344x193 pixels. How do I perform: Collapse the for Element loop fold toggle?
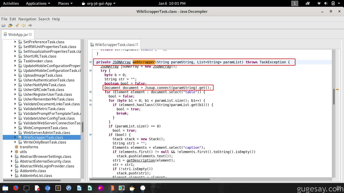pos(91,92)
